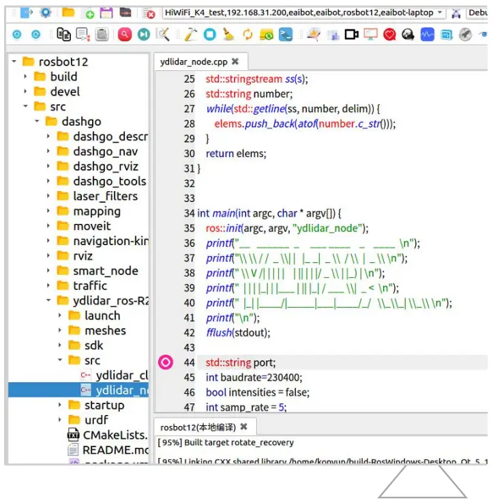The width and height of the screenshot is (493, 501).
Task: Select the README.md file in tree
Action: (x=114, y=450)
